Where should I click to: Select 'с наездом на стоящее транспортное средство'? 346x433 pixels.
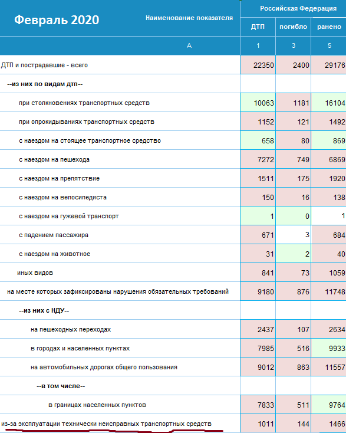[x=90, y=140]
